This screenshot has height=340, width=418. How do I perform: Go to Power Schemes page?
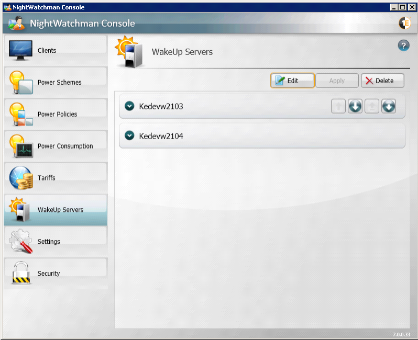click(x=55, y=83)
